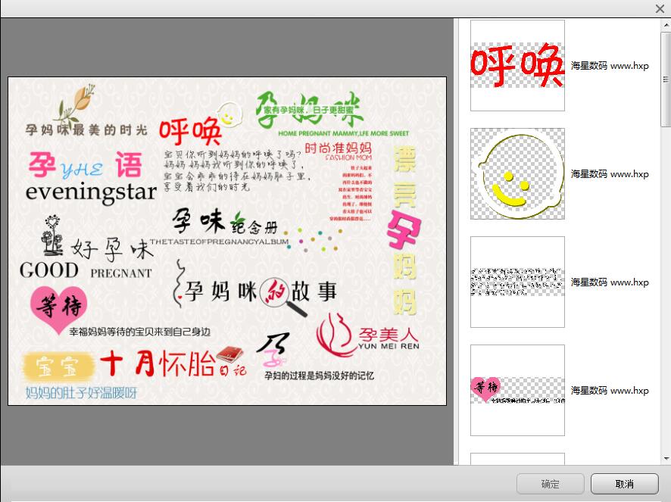Click the magnifier icon in 孕妈咪的故事
The image size is (671, 502).
click(280, 295)
